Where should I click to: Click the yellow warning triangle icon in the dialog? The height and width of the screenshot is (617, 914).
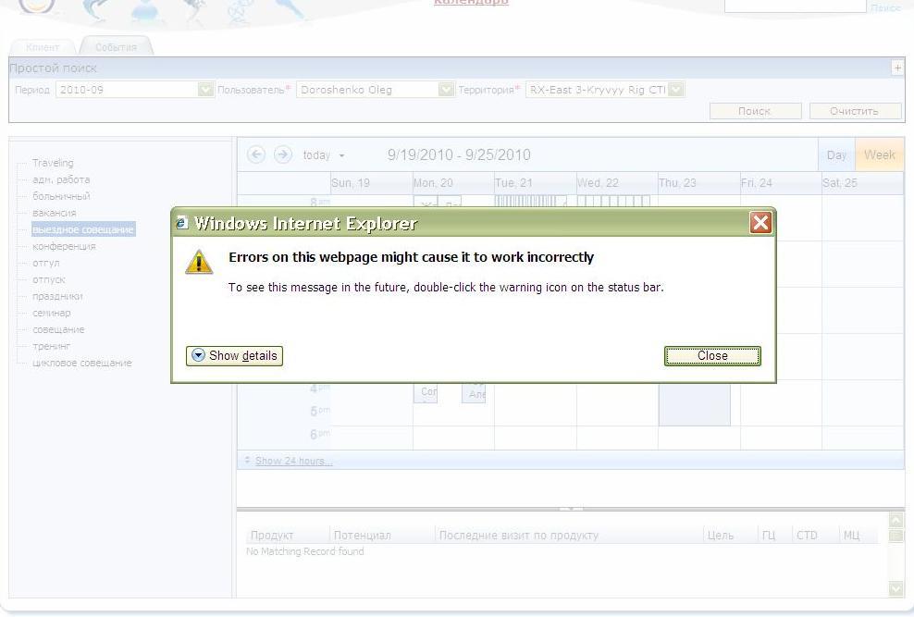pyautogui.click(x=199, y=262)
